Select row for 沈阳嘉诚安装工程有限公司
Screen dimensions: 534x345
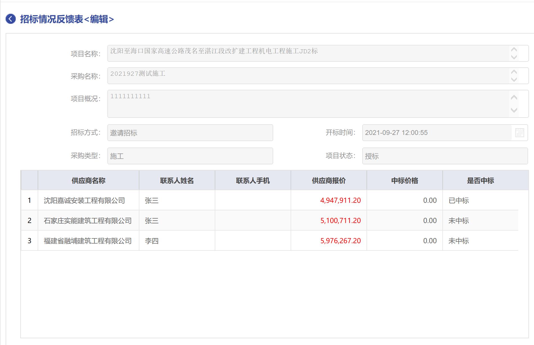coord(84,201)
